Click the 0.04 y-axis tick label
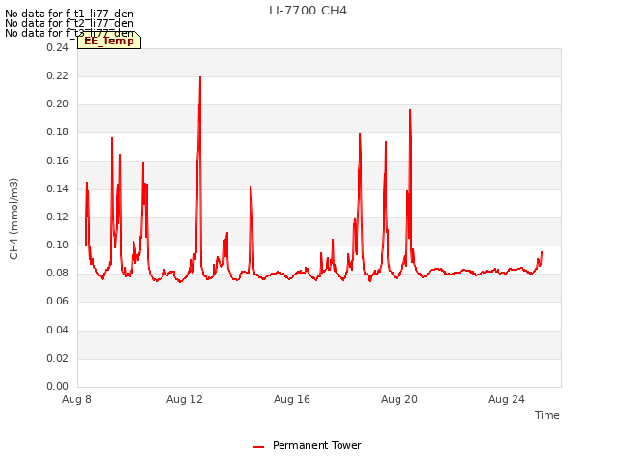The image size is (619, 464). [x=58, y=330]
